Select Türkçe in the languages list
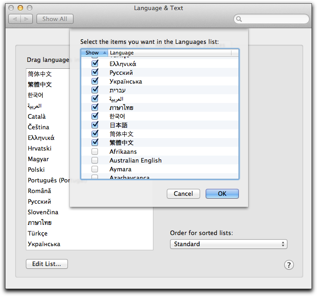This screenshot has height=296, width=317. (x=37, y=233)
